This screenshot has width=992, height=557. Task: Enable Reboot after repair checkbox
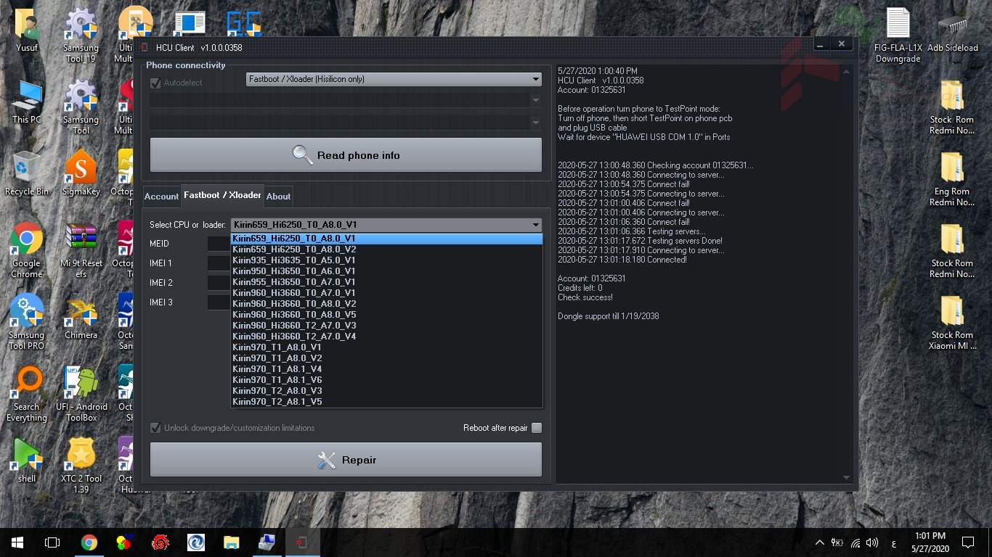pos(537,428)
